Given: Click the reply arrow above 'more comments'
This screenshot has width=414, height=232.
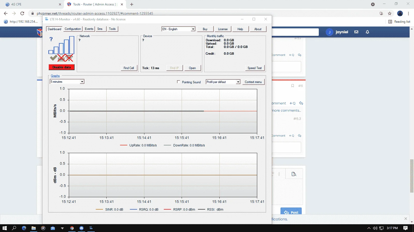Looking at the screenshot, I should pos(301,103).
